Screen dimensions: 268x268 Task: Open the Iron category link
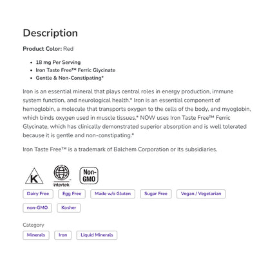click(63, 235)
